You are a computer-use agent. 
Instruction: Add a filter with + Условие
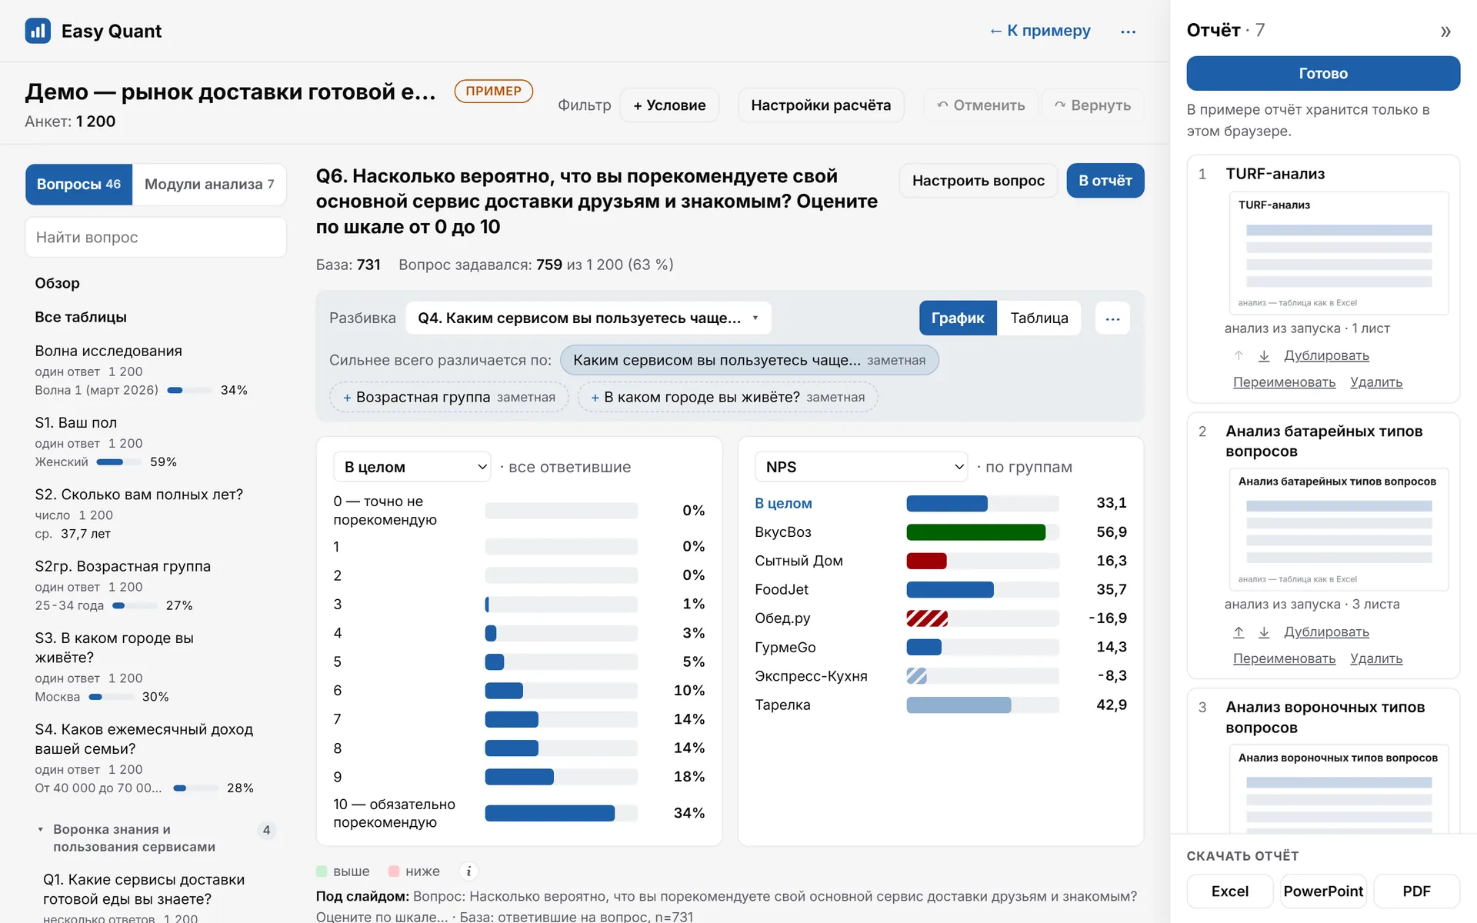pyautogui.click(x=669, y=105)
